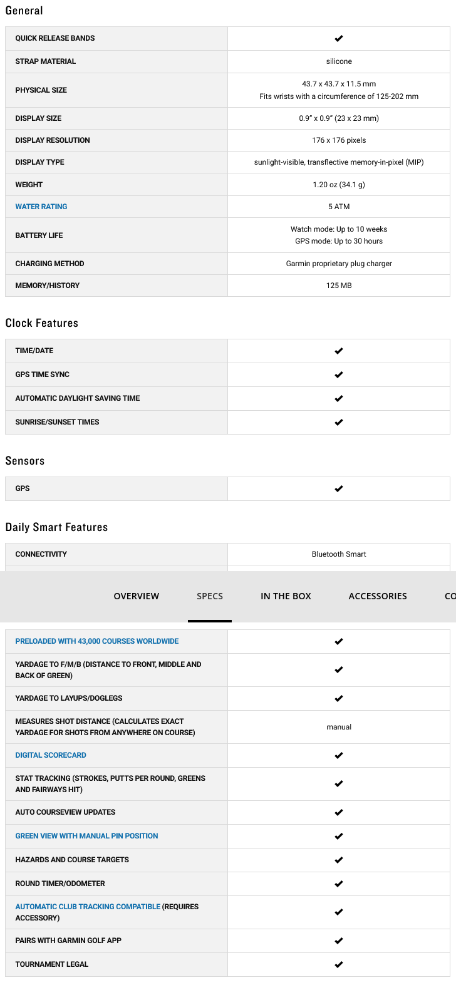Click the Round Timer/Odometer checkmark

(x=339, y=884)
